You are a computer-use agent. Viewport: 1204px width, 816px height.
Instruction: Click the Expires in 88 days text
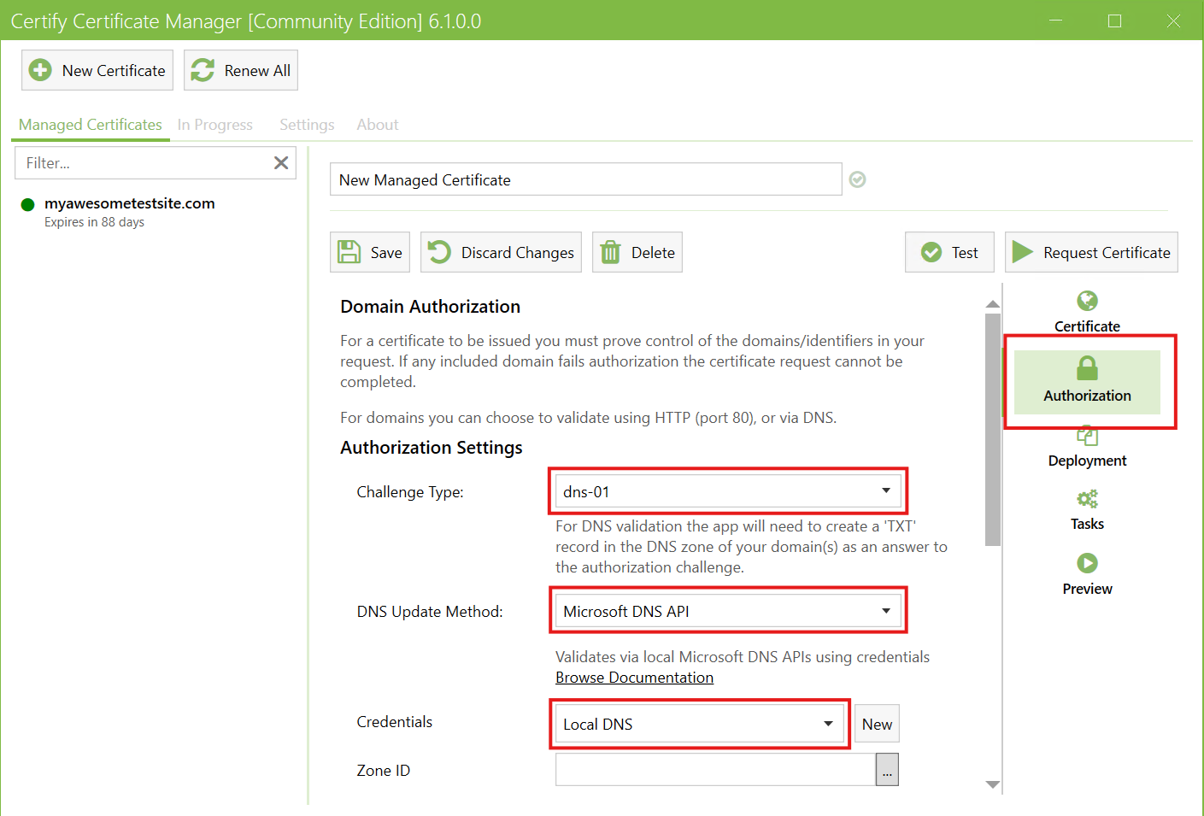pos(94,222)
